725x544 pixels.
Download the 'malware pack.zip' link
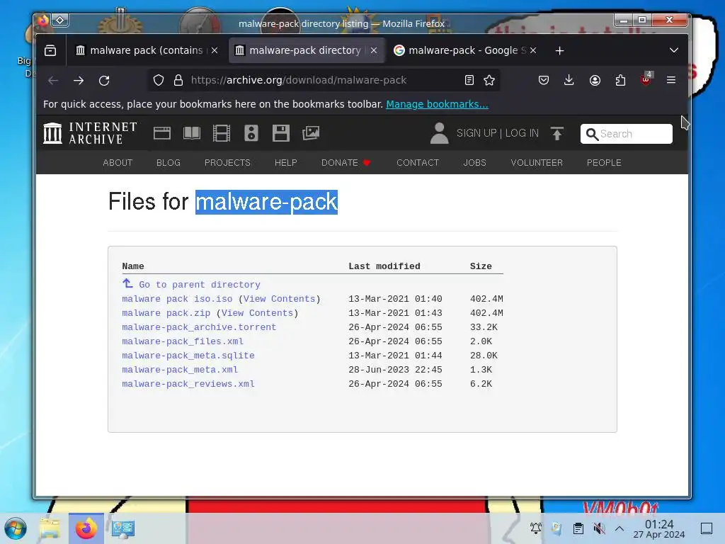166,313
